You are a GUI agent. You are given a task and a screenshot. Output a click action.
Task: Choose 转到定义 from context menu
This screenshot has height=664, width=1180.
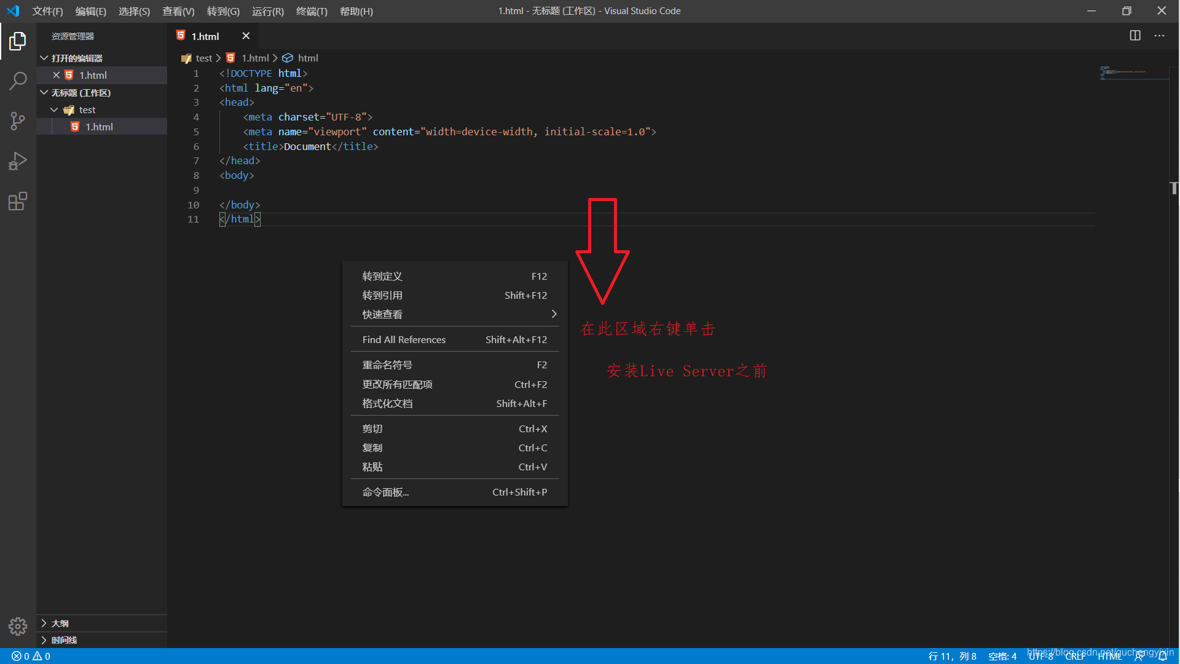click(x=455, y=276)
